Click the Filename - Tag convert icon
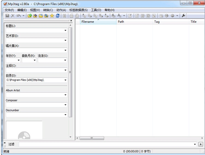205x155 pixels. [90, 16]
